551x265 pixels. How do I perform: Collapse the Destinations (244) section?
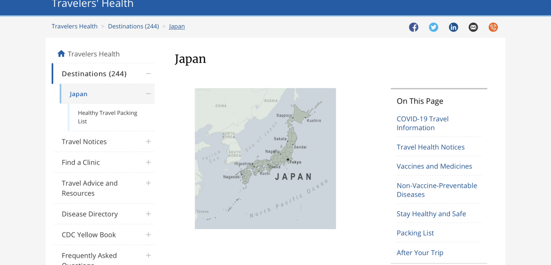[148, 74]
